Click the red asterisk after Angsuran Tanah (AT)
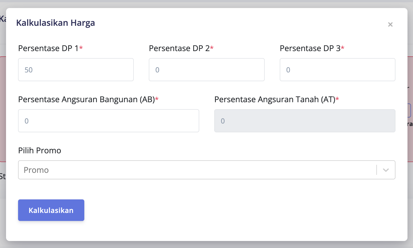Viewport: 413px width, 248px height. click(337, 99)
